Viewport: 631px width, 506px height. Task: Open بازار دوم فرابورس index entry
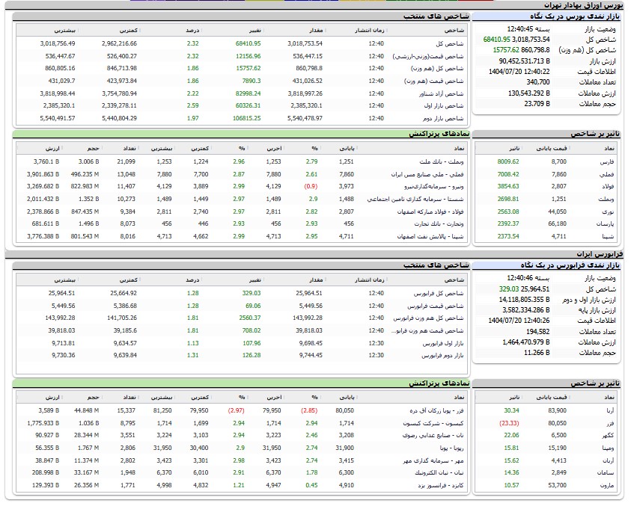pos(444,356)
